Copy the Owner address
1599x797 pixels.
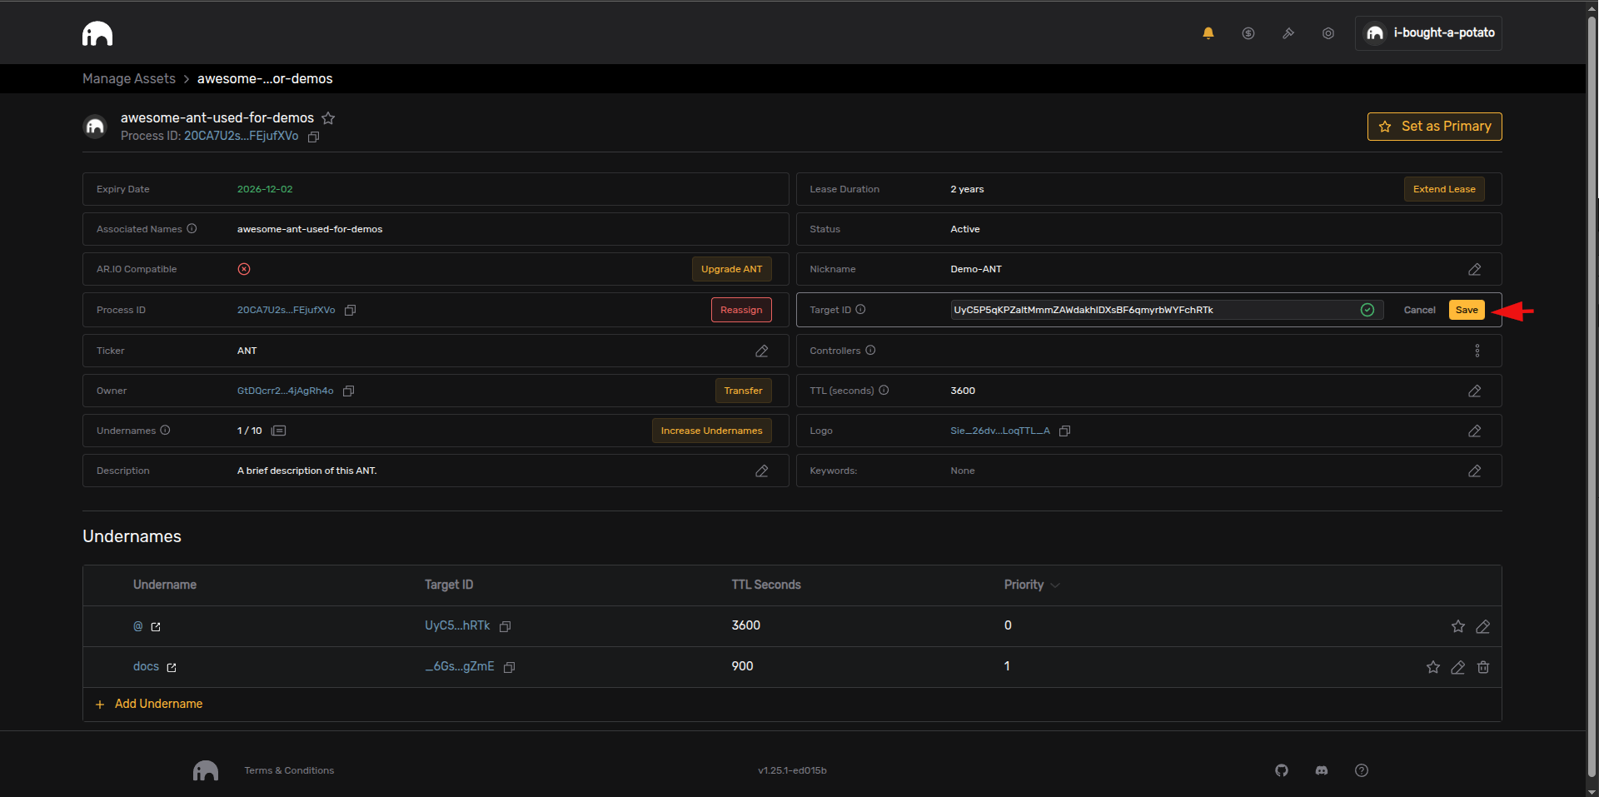[349, 391]
